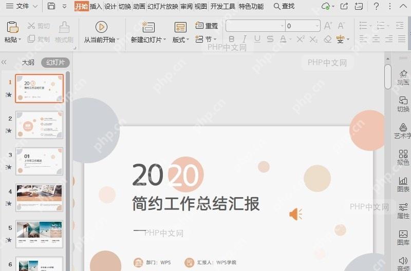The height and width of the screenshot is (271, 411).
Task: Open the 开发工具 tab
Action: 223,6
